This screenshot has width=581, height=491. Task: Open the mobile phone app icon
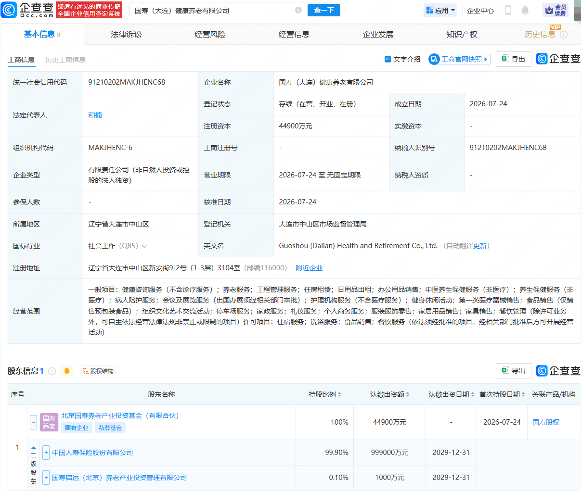click(x=508, y=10)
